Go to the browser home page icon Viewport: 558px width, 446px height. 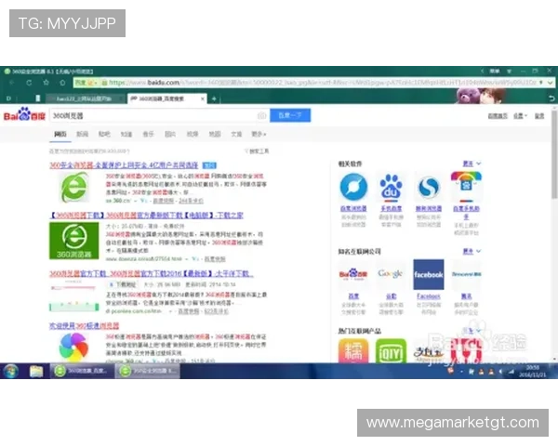[x=62, y=83]
